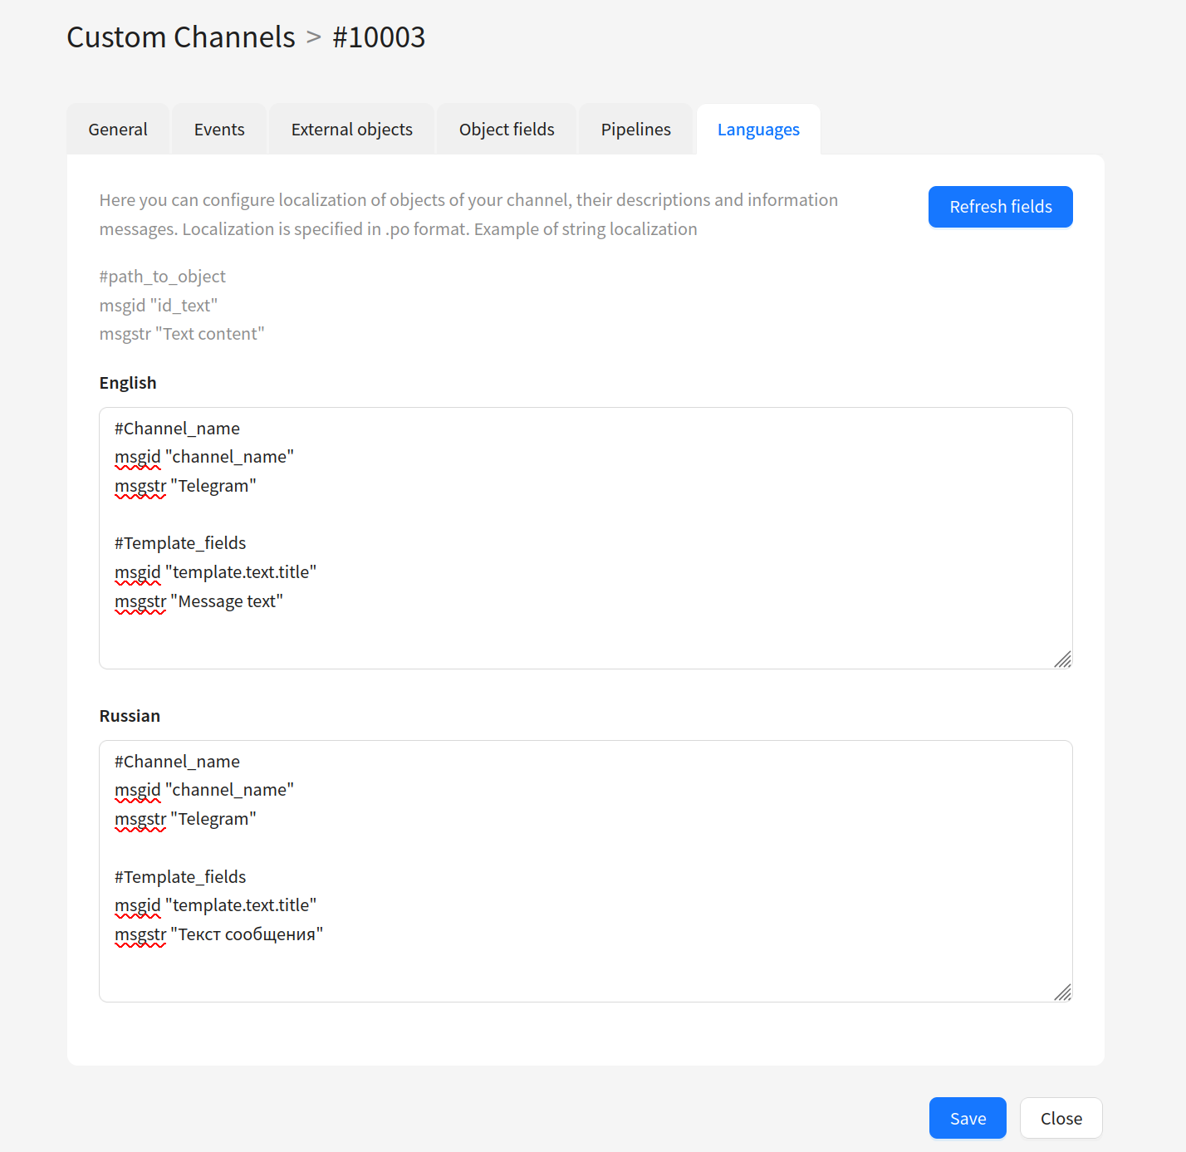Viewport: 1186px width, 1152px height.
Task: Grab the English text area resize handle
Action: [1062, 659]
